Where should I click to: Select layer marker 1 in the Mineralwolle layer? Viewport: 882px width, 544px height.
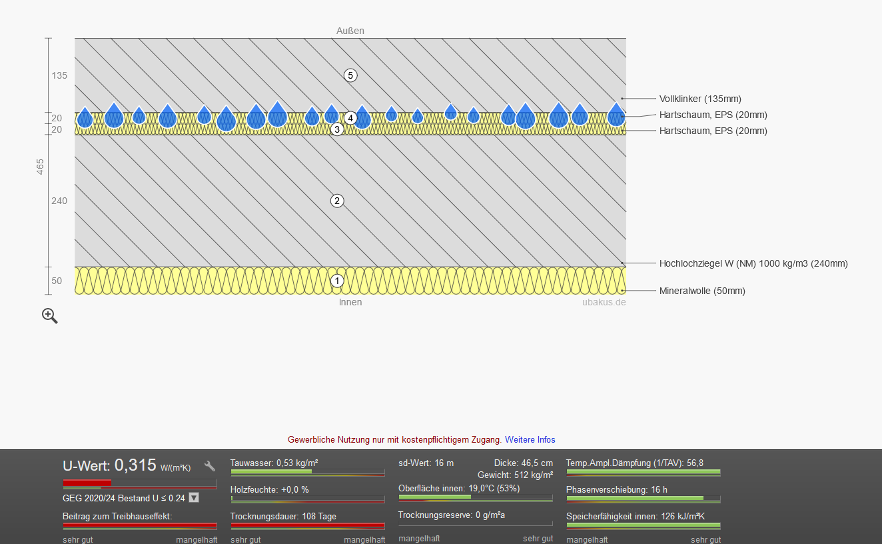[337, 281]
